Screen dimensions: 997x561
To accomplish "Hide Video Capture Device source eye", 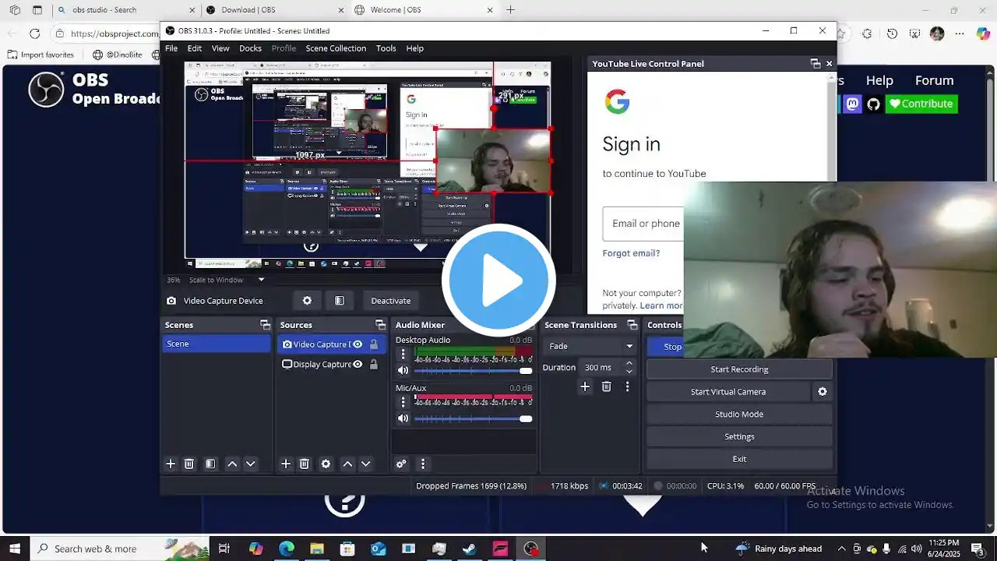I will 358,344.
